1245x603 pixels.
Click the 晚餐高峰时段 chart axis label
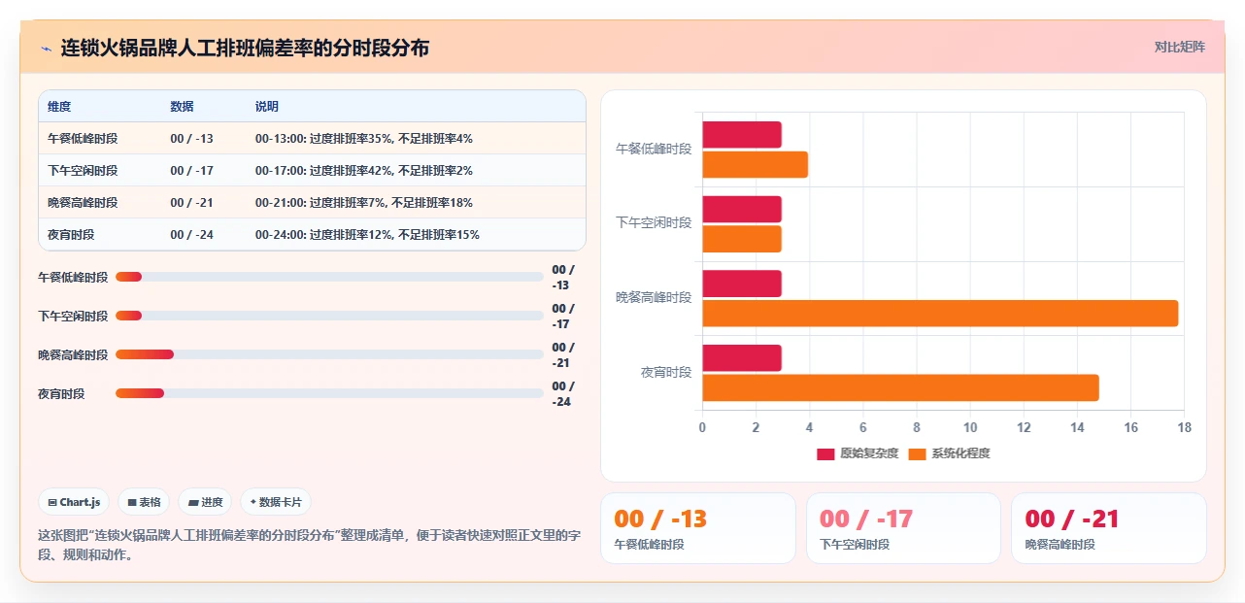654,297
